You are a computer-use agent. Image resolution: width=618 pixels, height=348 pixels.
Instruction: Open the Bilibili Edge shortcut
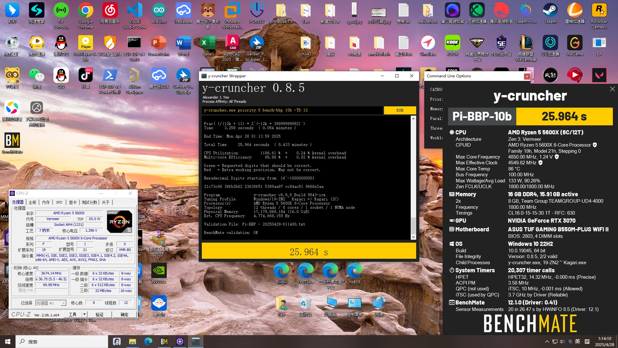tap(281, 273)
